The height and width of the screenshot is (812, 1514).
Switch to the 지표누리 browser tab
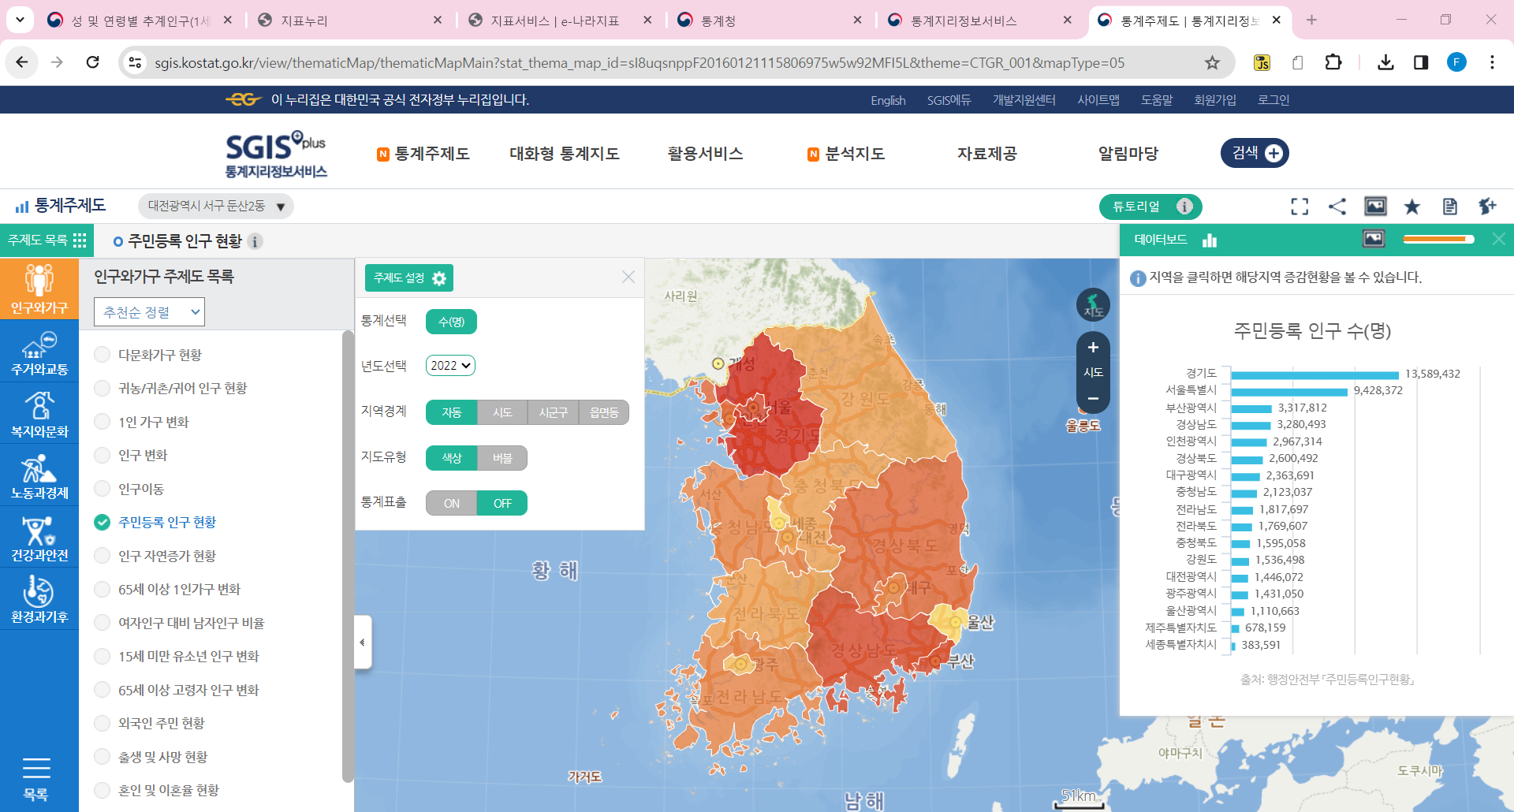[350, 20]
